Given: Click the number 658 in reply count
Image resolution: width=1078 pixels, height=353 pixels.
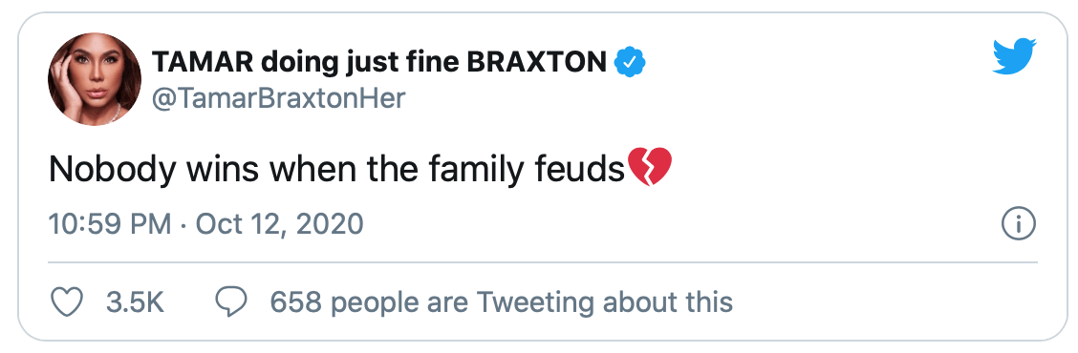Looking at the screenshot, I should click(x=295, y=302).
